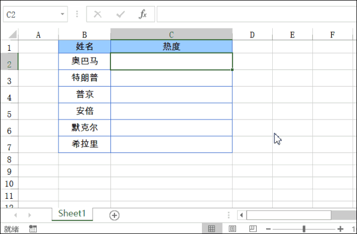
Task: Select row 3 header
Action: click(x=9, y=78)
